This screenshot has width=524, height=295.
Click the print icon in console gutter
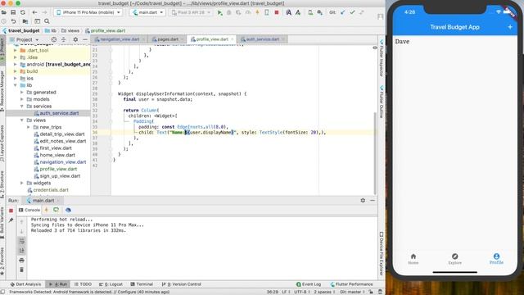tap(22, 261)
